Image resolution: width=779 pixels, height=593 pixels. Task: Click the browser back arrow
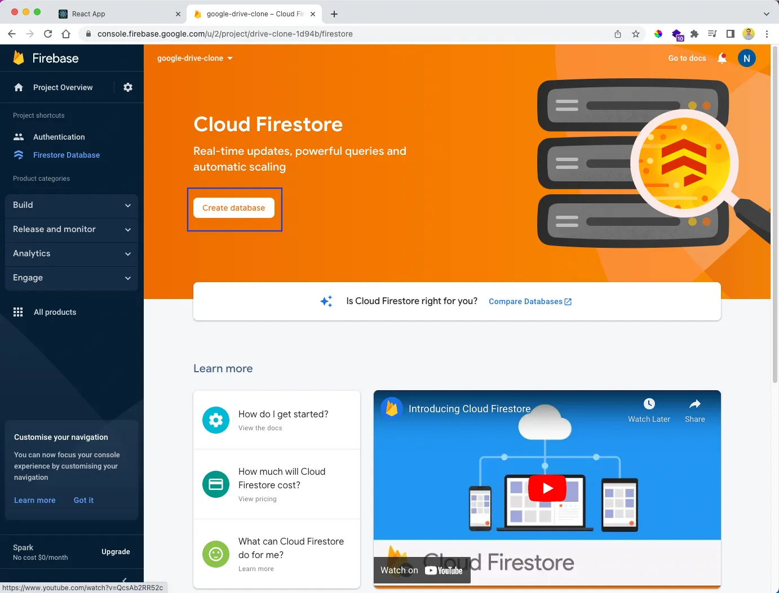tap(12, 34)
